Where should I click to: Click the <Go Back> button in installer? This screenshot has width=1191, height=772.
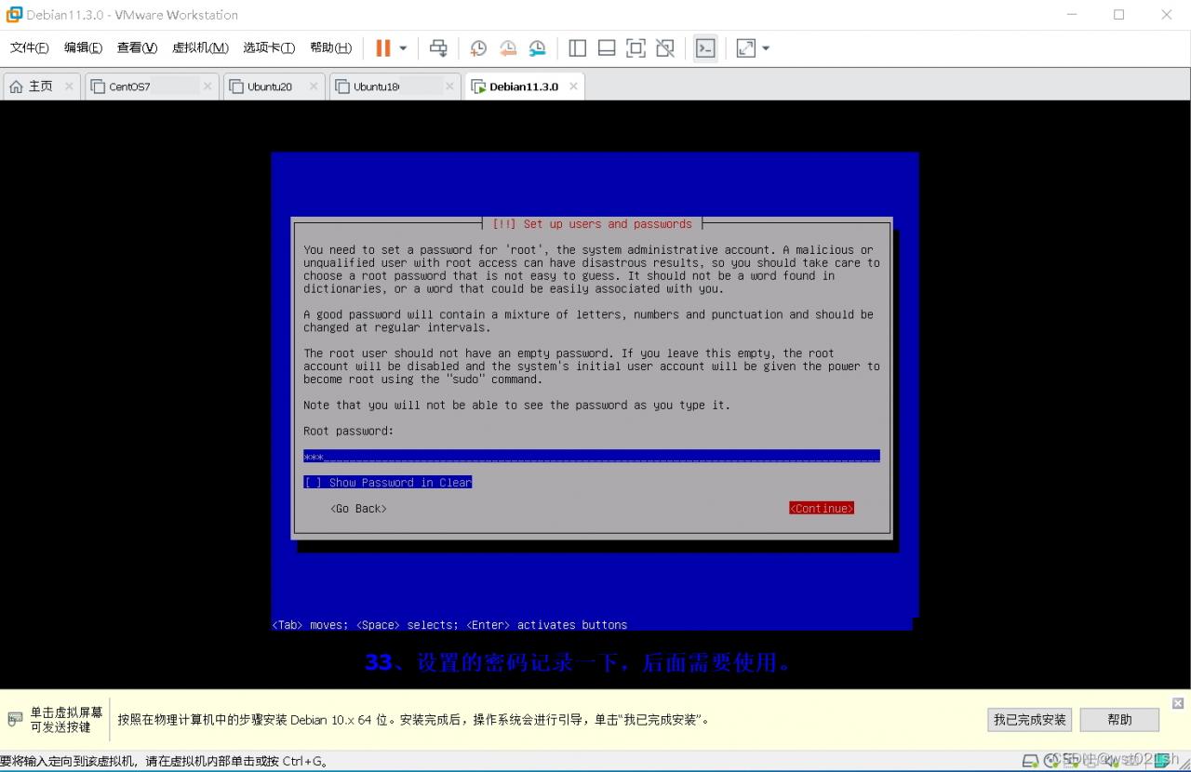tap(358, 509)
